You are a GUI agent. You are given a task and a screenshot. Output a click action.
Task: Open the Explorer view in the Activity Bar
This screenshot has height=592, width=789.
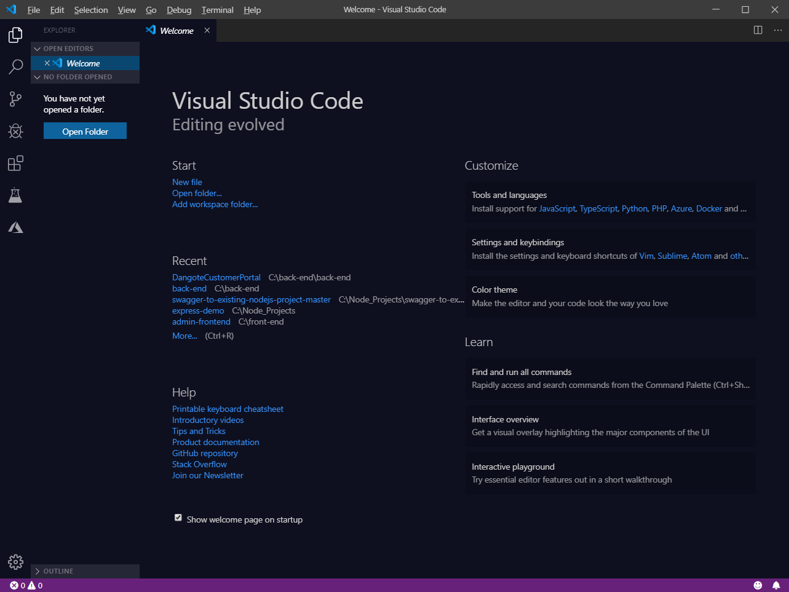click(x=15, y=35)
